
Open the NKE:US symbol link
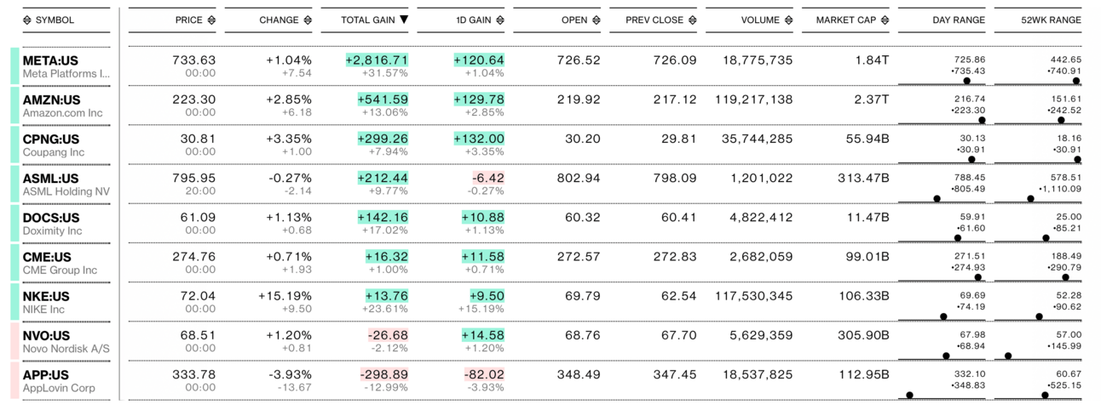pyautogui.click(x=46, y=296)
